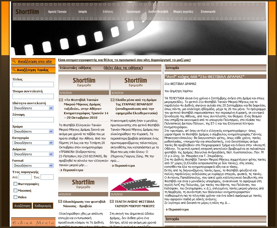Open the Κατηγορία dropdown

(x=33, y=143)
